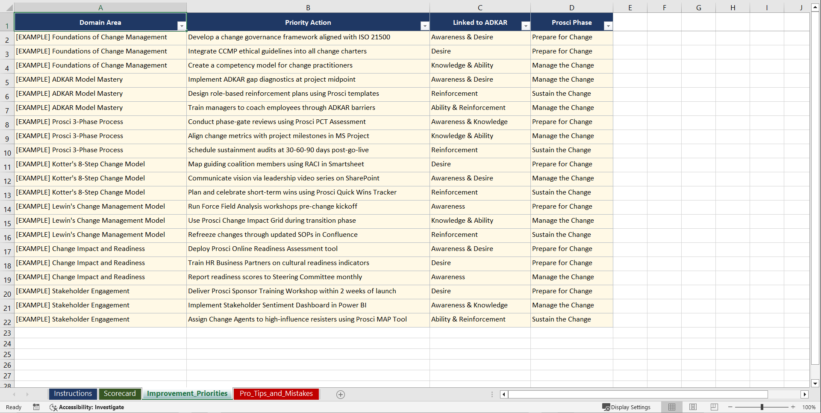821x413 pixels.
Task: Click the macro recording icon near Ready
Action: click(x=36, y=407)
